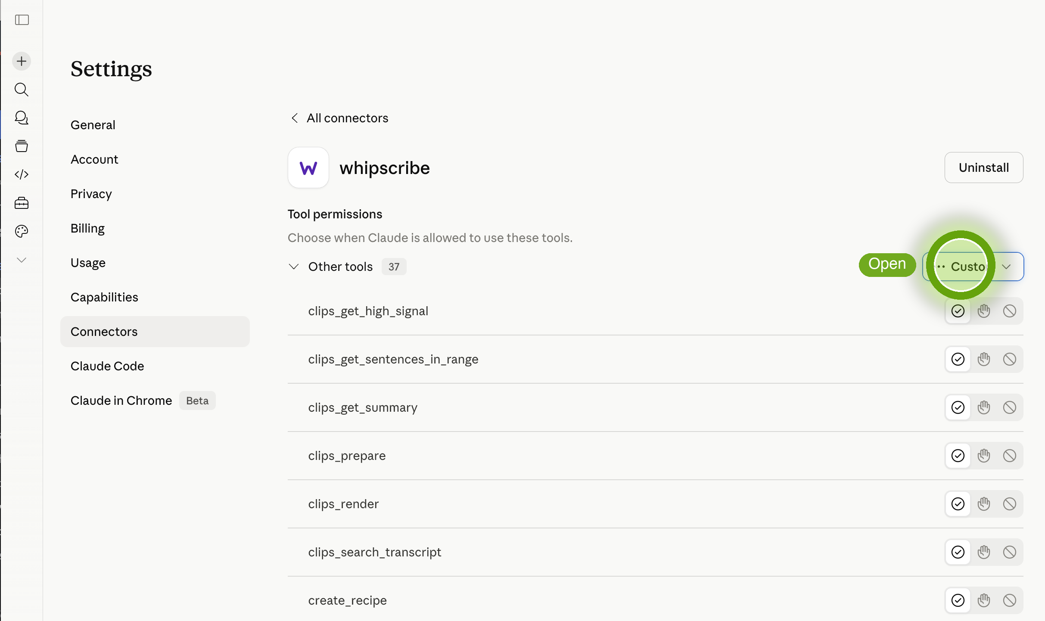Screen dimensions: 1045x621
Task: Block clips_render tool
Action: 1010,504
